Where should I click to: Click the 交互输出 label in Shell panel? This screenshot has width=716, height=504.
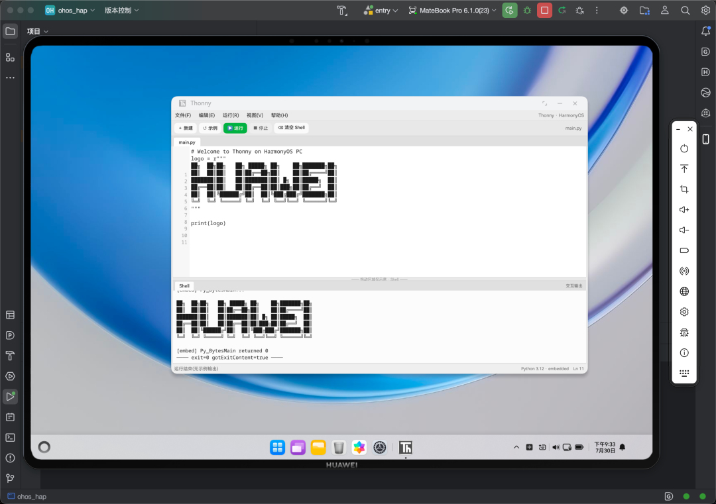click(x=574, y=286)
